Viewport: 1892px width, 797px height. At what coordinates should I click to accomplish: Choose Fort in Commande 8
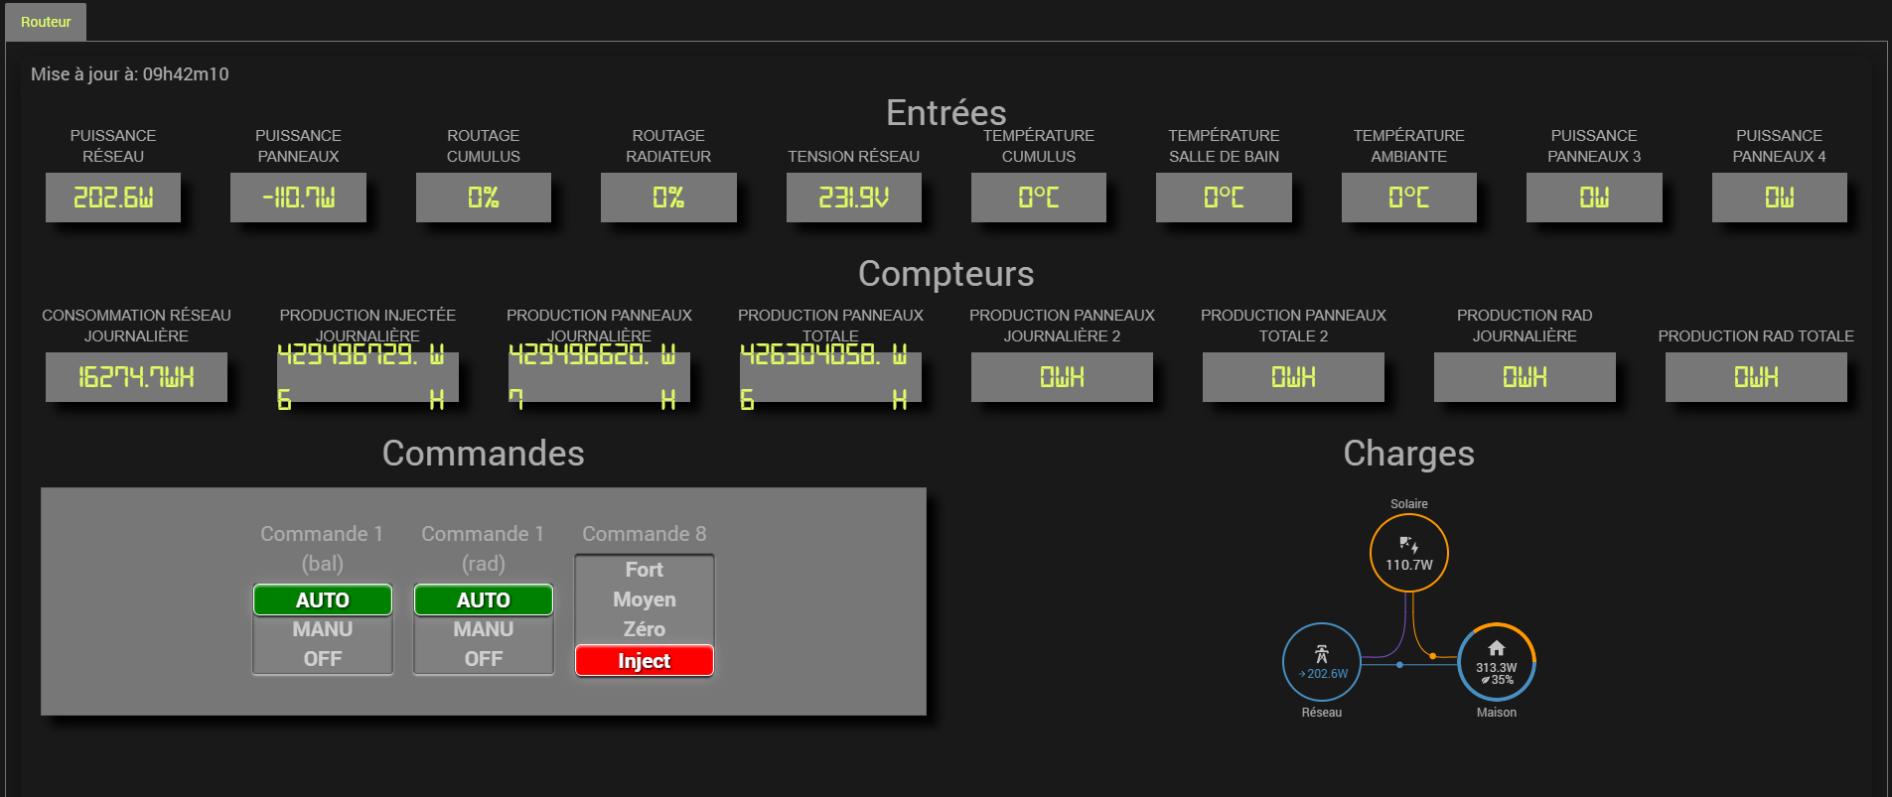pos(645,570)
